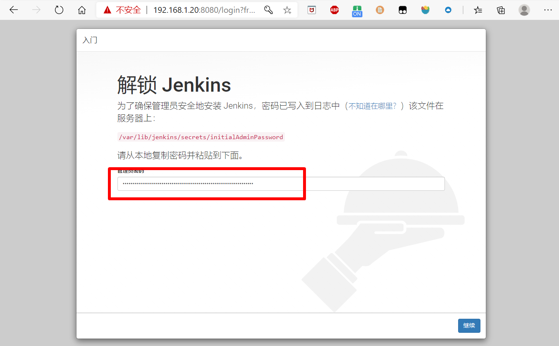This screenshot has height=346, width=559.
Task: Open the ABP ad blocker extension
Action: coord(334,10)
